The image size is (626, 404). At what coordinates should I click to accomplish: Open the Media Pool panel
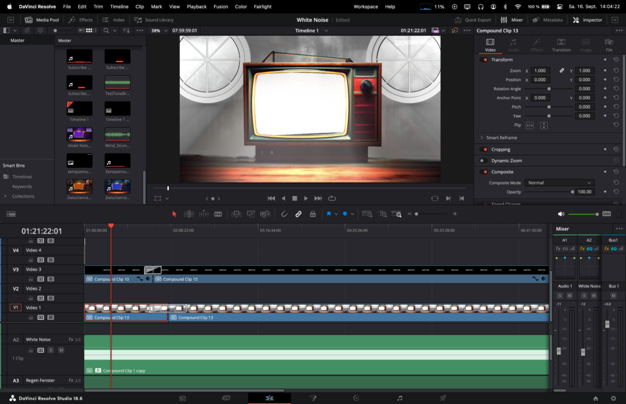pyautogui.click(x=42, y=20)
